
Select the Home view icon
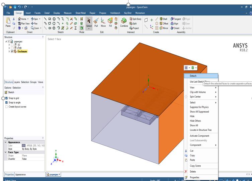19,19
